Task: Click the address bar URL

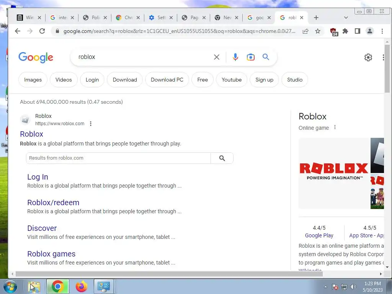Action: (x=179, y=31)
